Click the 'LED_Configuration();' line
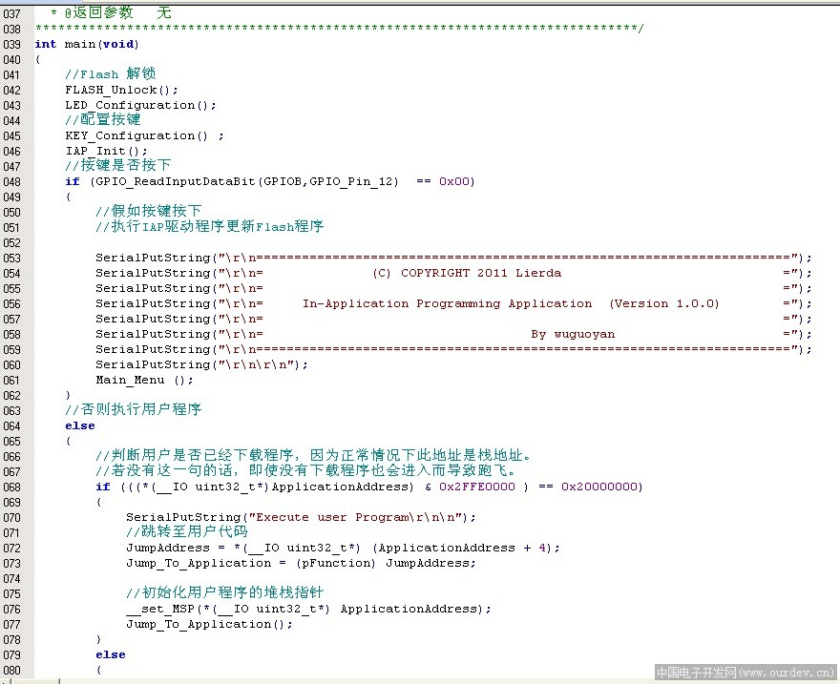Viewport: 840px width, 684px height. click(x=141, y=105)
